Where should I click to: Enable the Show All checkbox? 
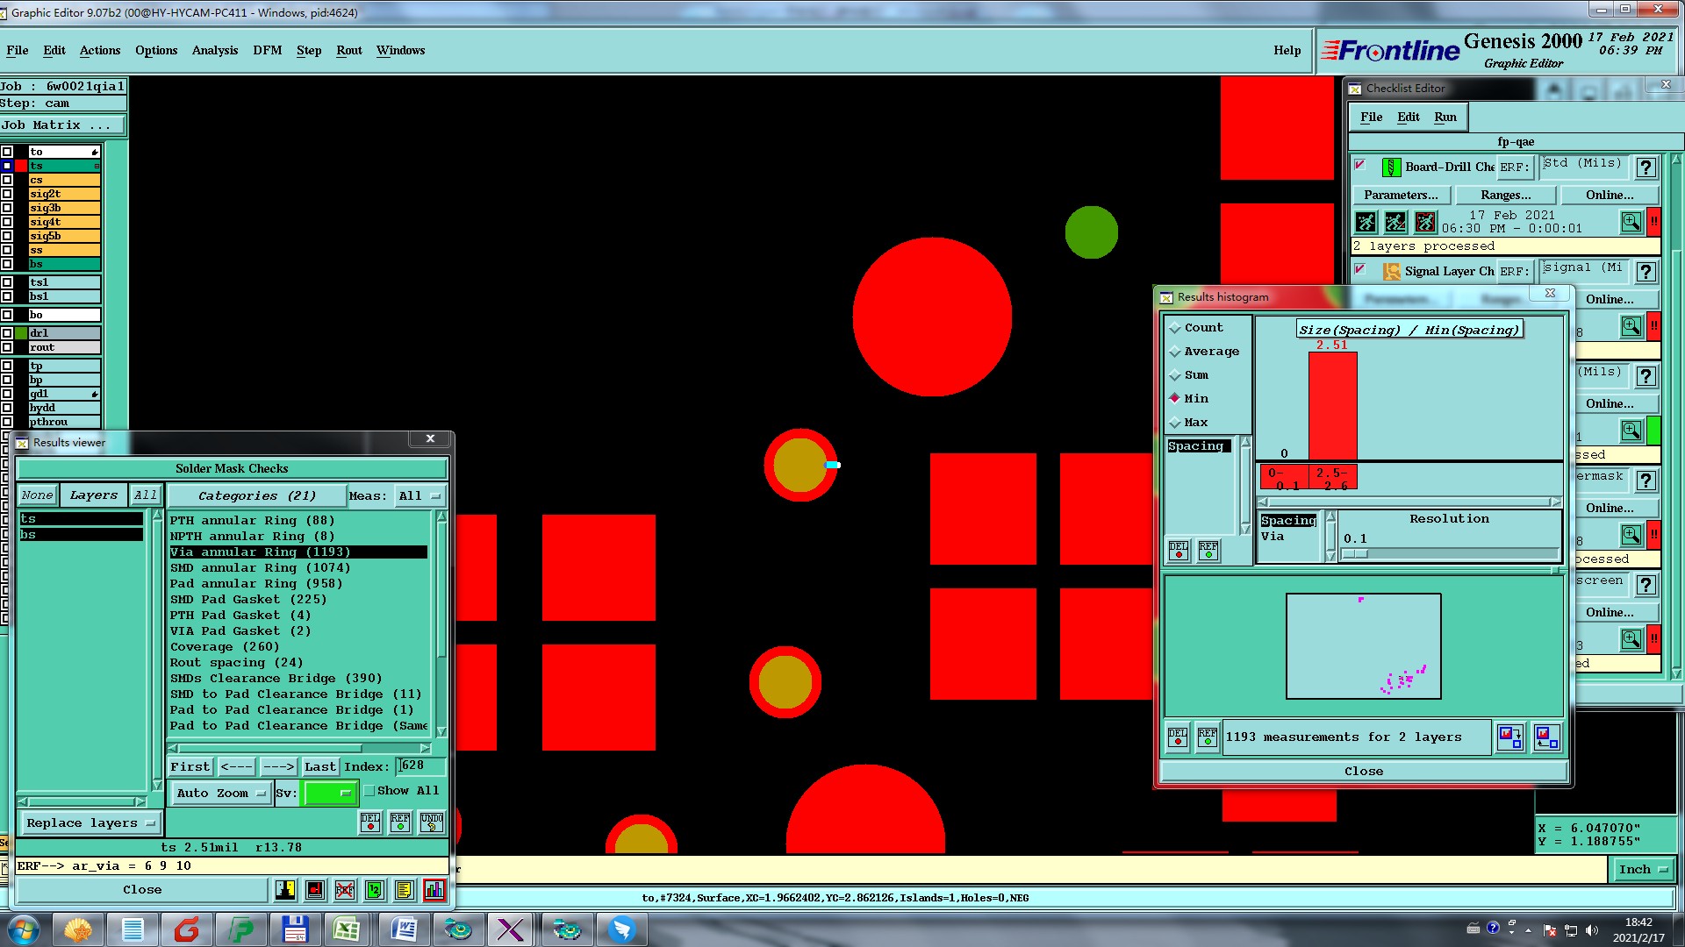tap(370, 791)
